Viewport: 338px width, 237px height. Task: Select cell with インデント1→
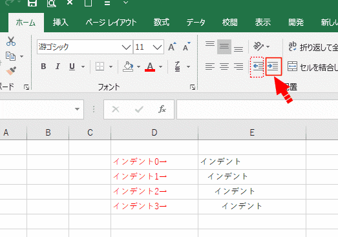(154, 177)
